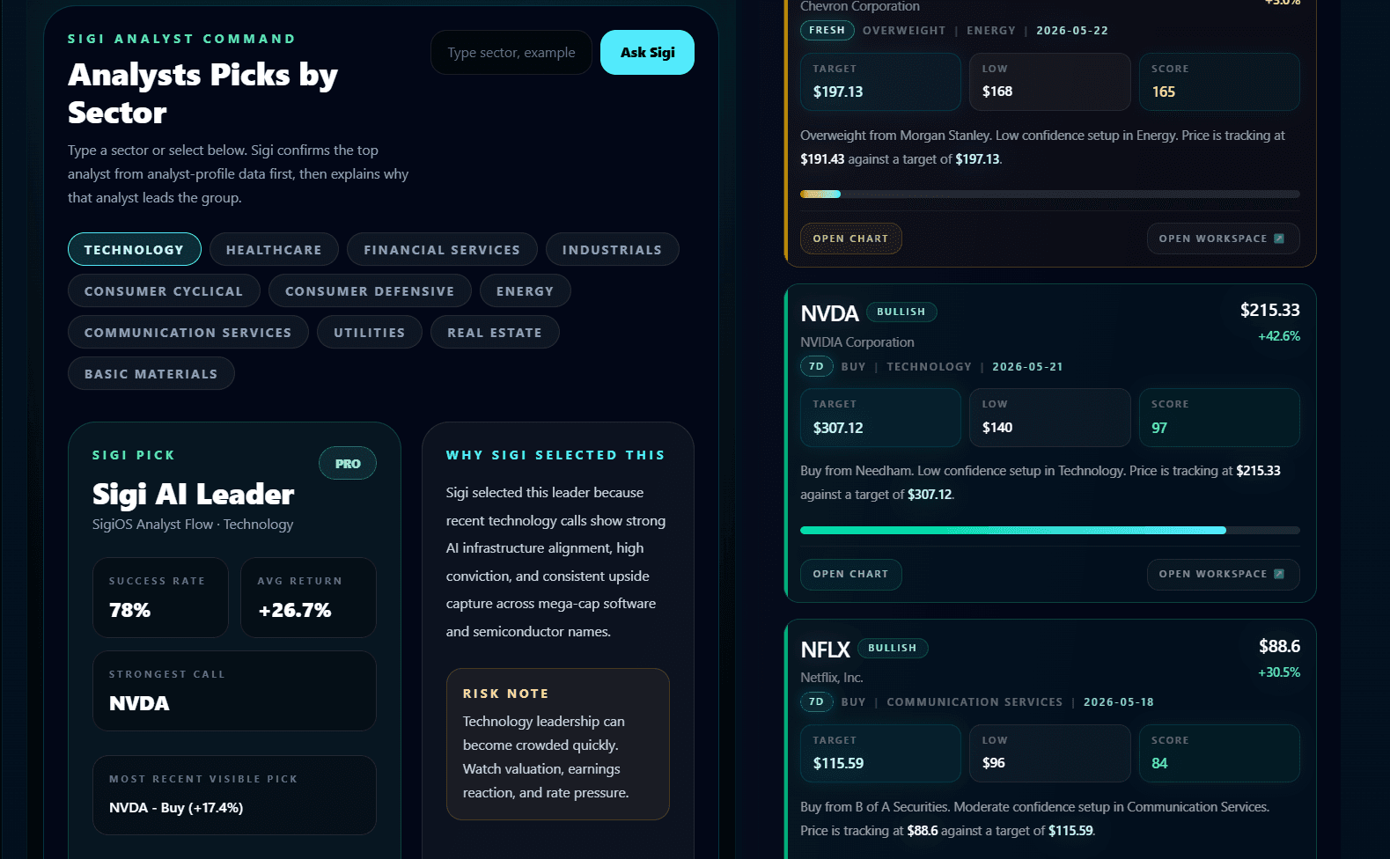This screenshot has height=859, width=1390.
Task: Open chart for NVDA card
Action: (x=850, y=574)
